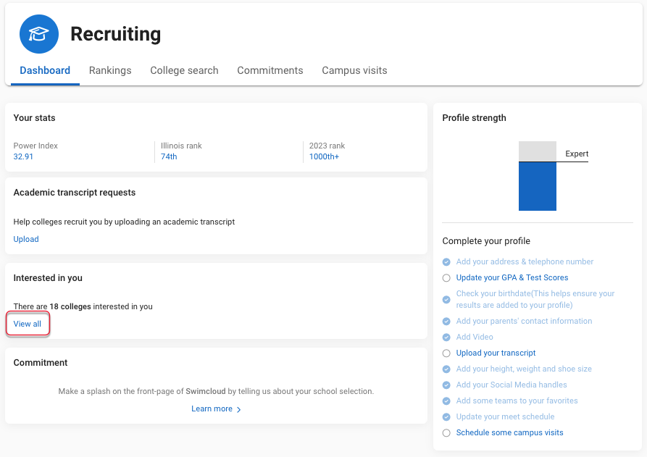Screen dimensions: 647x457
Task: Select the Upload your transcript circle
Action: [446, 353]
